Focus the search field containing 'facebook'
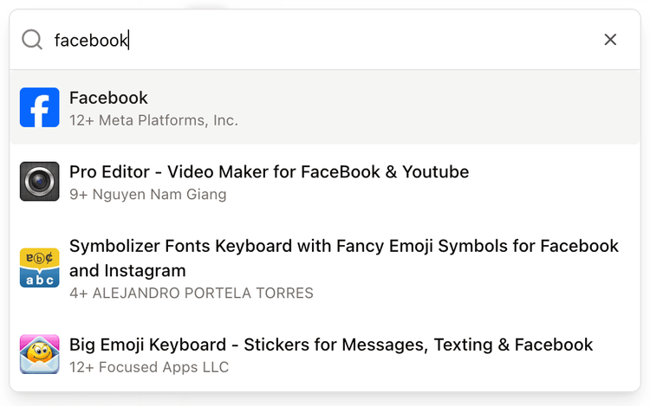The height and width of the screenshot is (406, 650). coord(323,40)
